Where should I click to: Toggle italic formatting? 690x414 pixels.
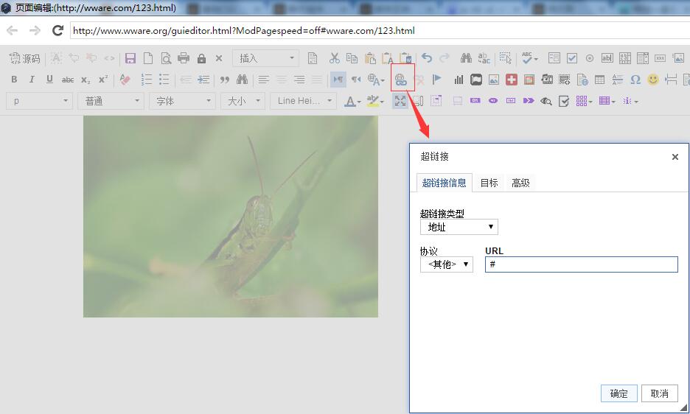(32, 80)
